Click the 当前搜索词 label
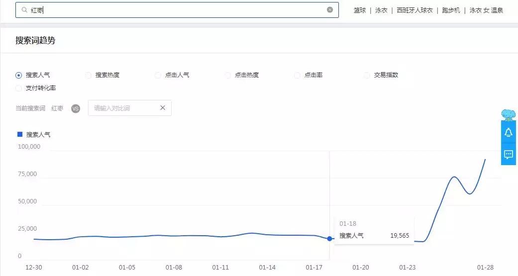The height and width of the screenshot is (276, 518). [x=30, y=108]
